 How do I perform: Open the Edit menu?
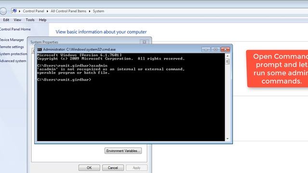[x=6, y=20]
